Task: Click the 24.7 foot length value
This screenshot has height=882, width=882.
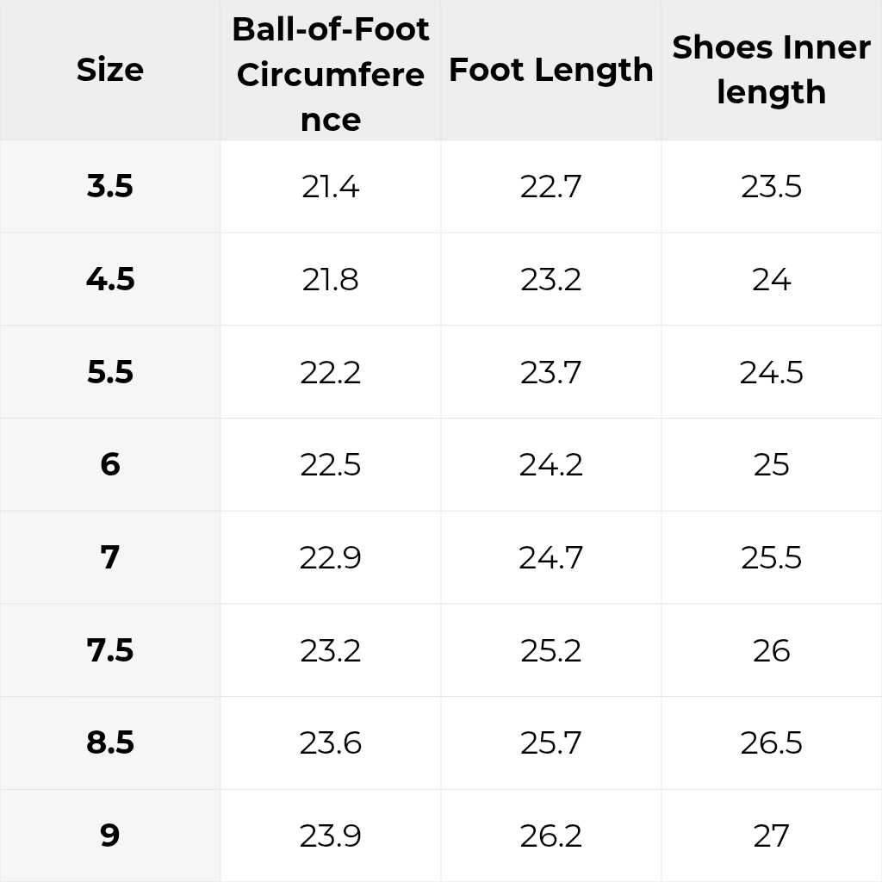Action: pyautogui.click(x=551, y=557)
